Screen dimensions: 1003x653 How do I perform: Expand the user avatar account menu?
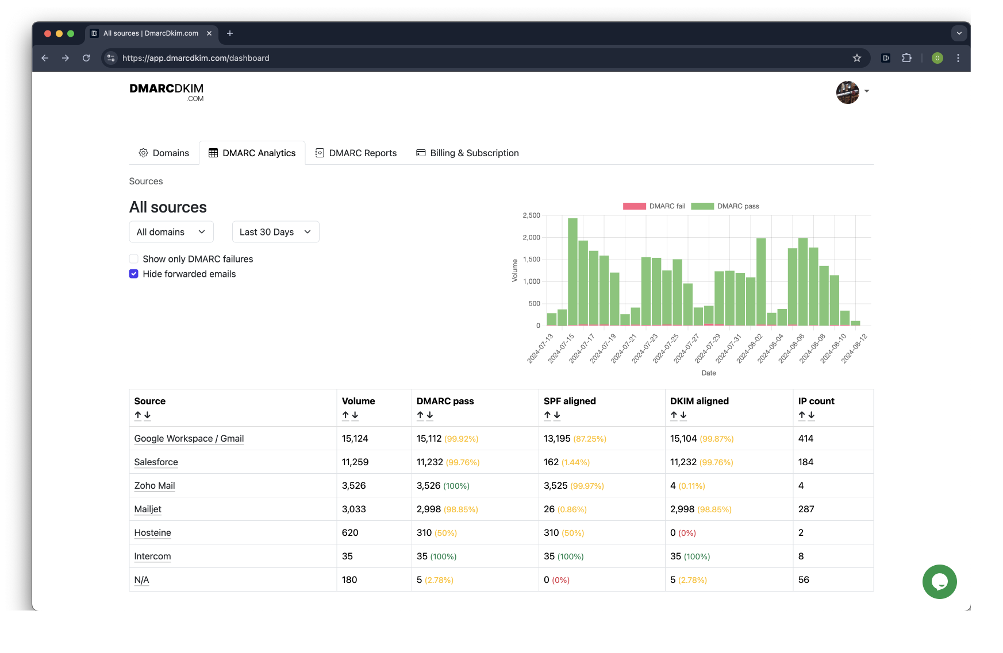click(853, 92)
